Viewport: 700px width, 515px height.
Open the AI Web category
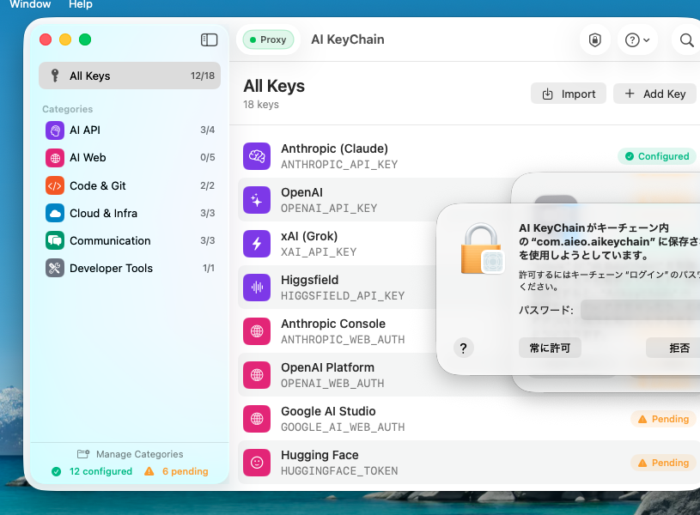coord(129,158)
